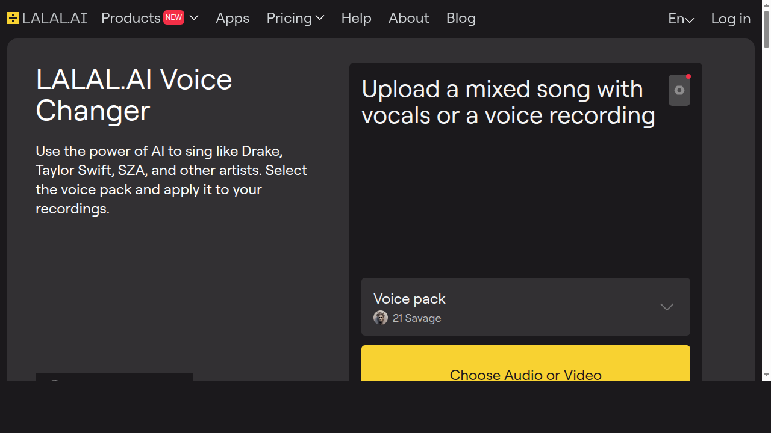Expand the Voice pack chevron arrow
The height and width of the screenshot is (433, 771).
click(x=666, y=307)
